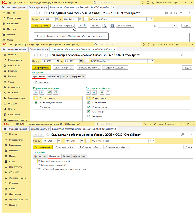Screen dimensions: 196x213
Task: Save report variant icon left of the printer icon
Action: click(x=166, y=13)
